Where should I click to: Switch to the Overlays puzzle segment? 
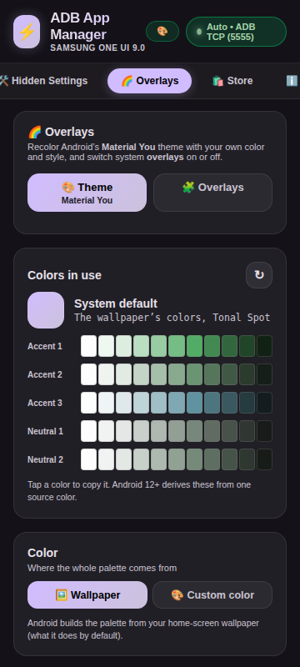(x=212, y=193)
